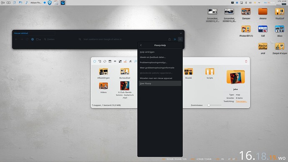Click the Brave browser icon in top panel
This screenshot has height=162, width=288.
pos(50,3)
